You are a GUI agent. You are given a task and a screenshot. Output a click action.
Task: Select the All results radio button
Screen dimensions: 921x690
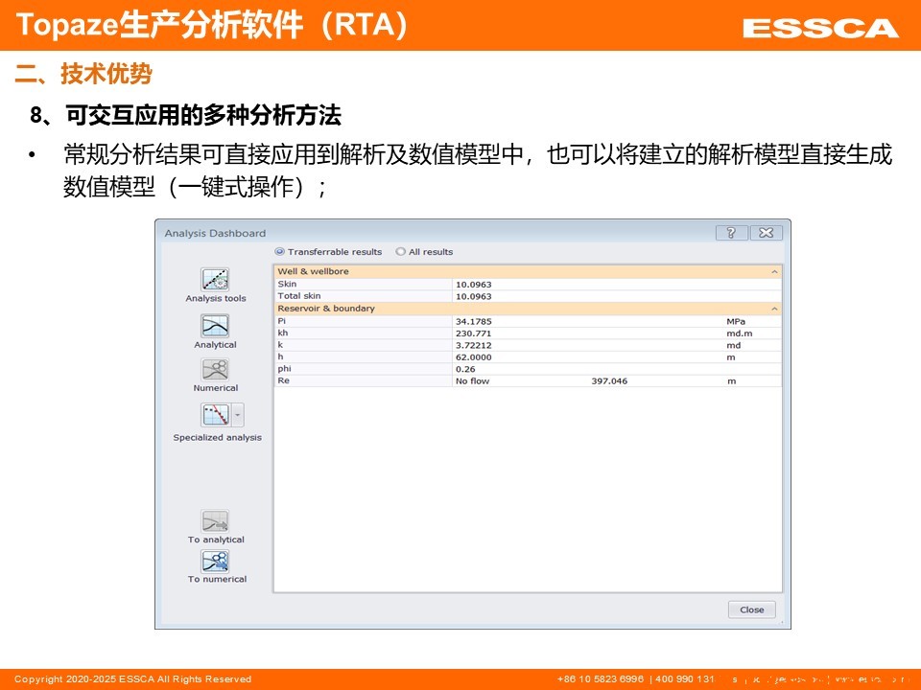click(401, 252)
